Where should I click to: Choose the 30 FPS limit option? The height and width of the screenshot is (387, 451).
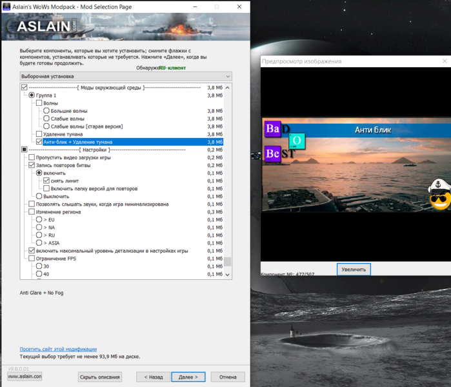pos(39,266)
